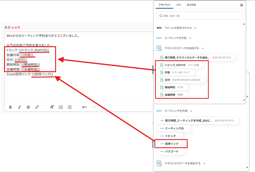Click the {{招待リンク}} placeholder in body
This screenshot has height=172, width=255.
[x=42, y=74]
